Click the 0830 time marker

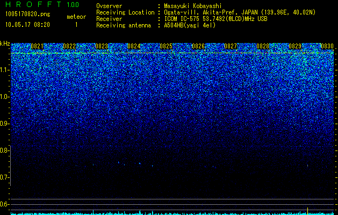click(x=327, y=46)
